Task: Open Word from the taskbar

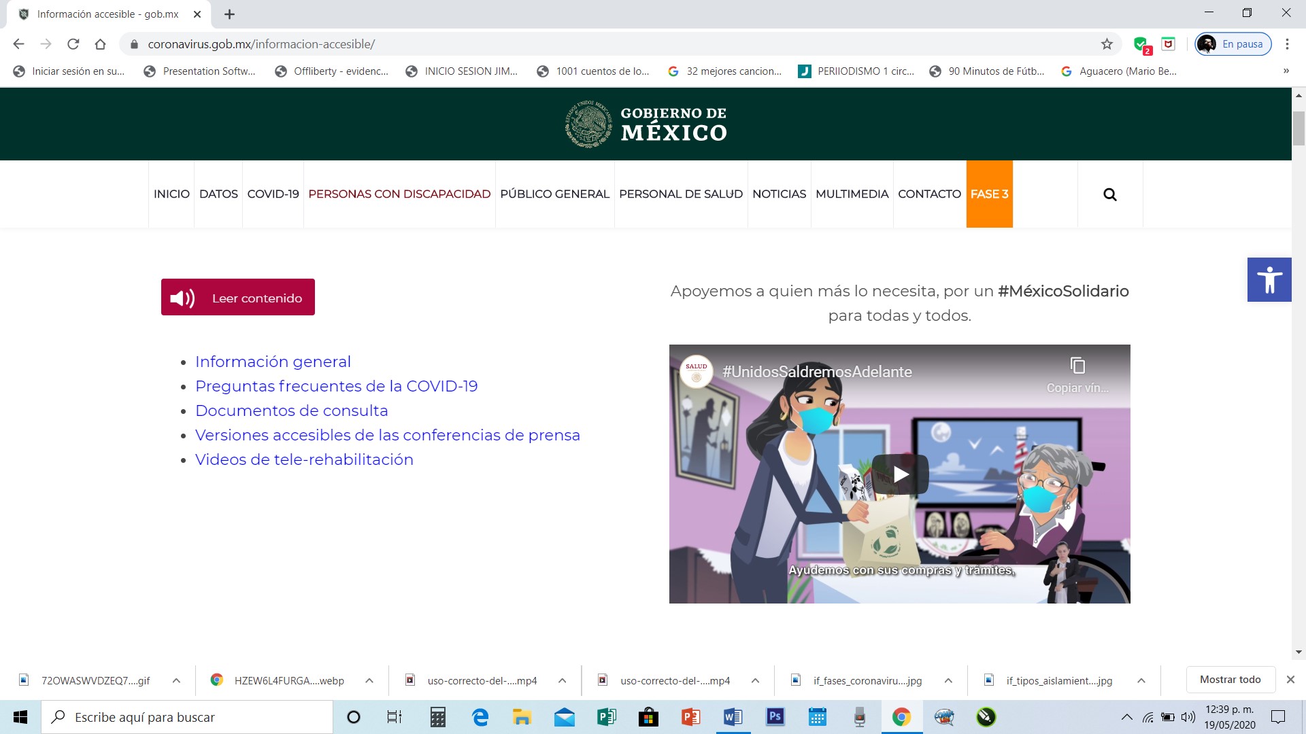Action: (733, 717)
